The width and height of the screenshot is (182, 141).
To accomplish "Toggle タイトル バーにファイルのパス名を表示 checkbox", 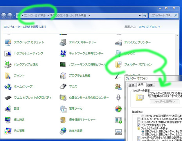I will coord(139,119).
